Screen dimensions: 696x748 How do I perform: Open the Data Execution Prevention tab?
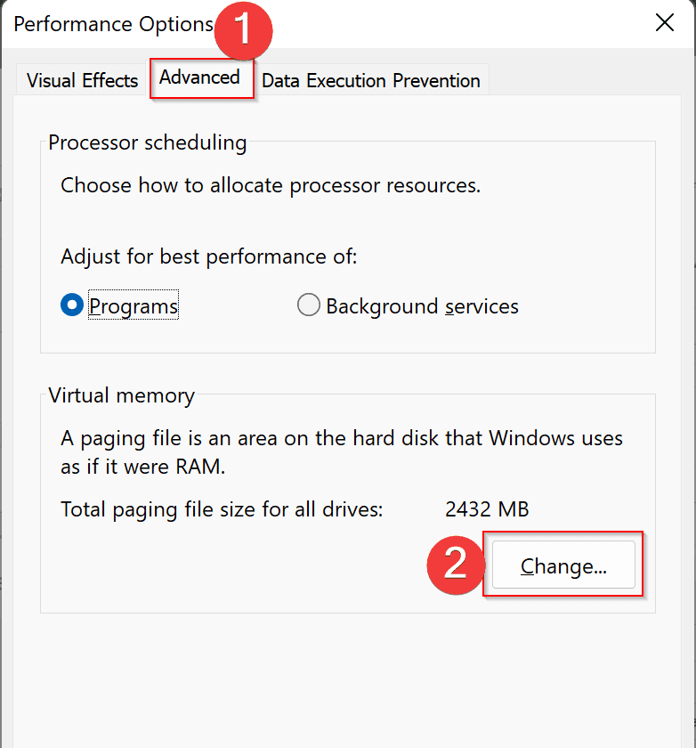point(370,80)
